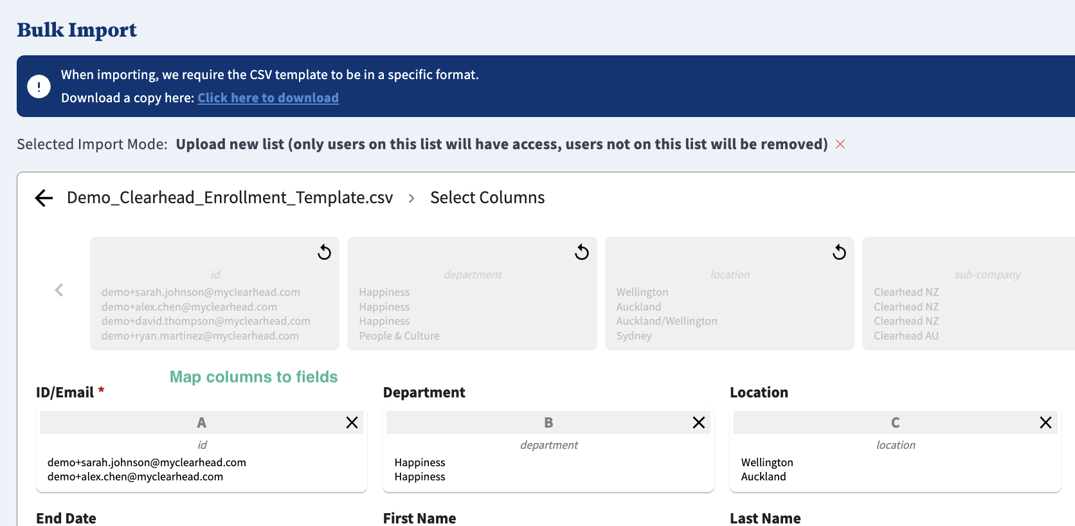Remove column C from Location field
The image size is (1075, 526).
coord(1045,422)
